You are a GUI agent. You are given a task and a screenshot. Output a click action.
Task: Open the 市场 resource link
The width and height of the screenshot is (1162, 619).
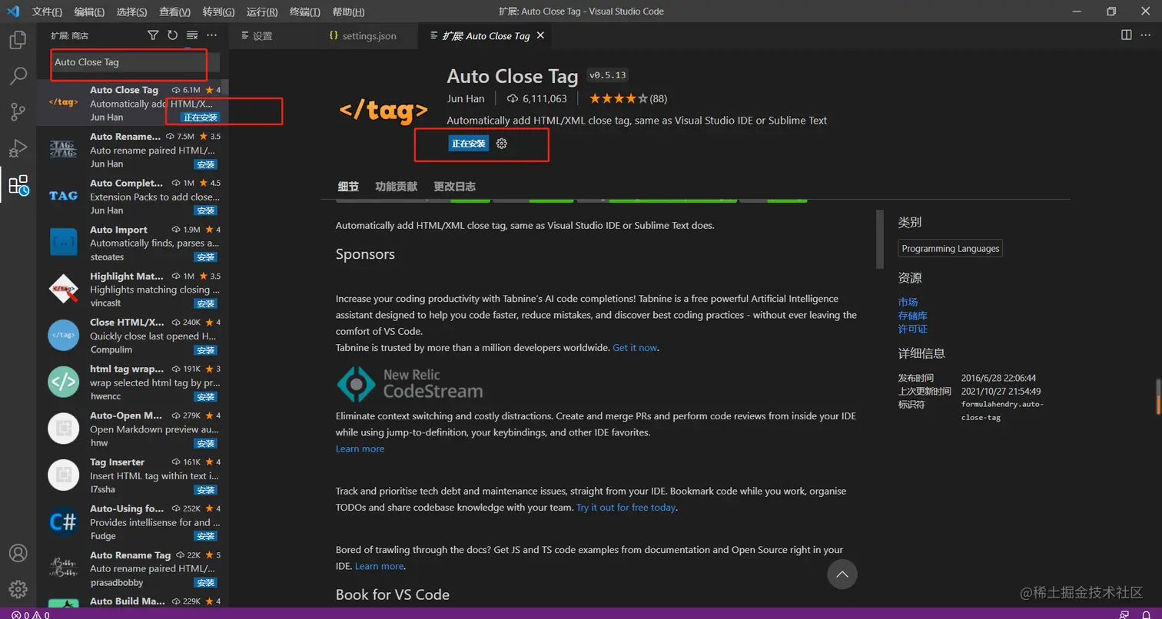[908, 302]
